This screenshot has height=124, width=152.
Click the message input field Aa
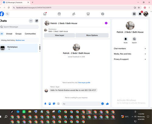[x=81, y=104]
